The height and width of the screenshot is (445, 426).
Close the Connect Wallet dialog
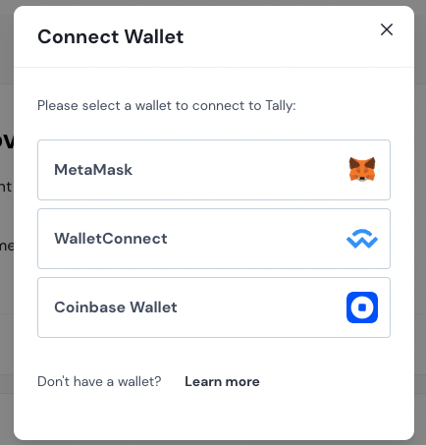387,29
